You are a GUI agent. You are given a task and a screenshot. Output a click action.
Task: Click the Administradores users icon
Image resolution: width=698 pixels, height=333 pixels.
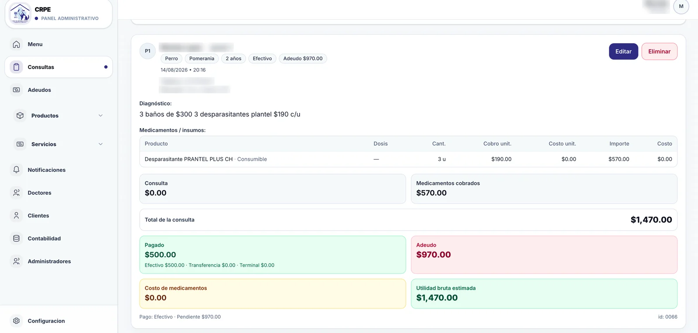[17, 262]
